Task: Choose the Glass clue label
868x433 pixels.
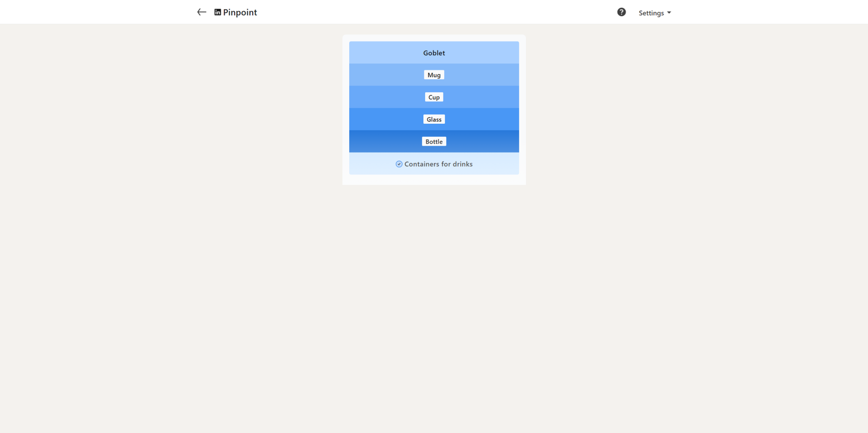Action: click(434, 119)
